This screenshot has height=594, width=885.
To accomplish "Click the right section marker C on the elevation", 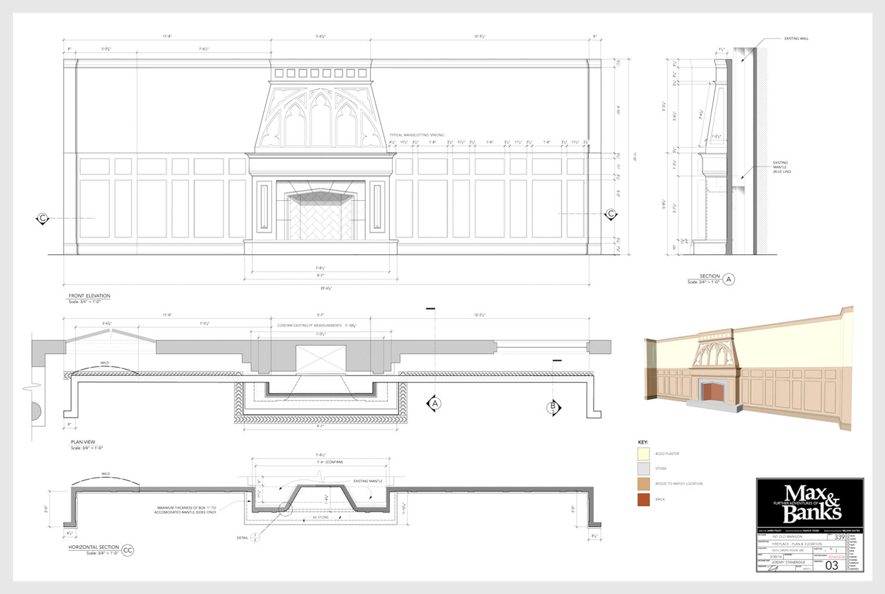I will 610,214.
